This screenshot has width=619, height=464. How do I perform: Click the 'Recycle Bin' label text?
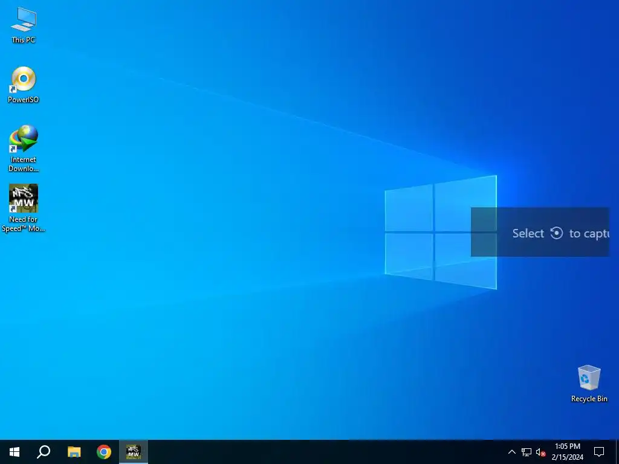589,399
